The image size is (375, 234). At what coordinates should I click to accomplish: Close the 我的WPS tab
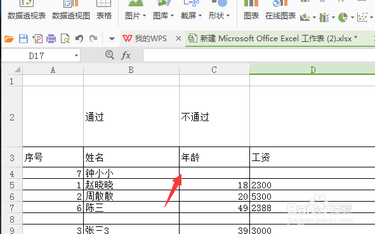(x=178, y=39)
